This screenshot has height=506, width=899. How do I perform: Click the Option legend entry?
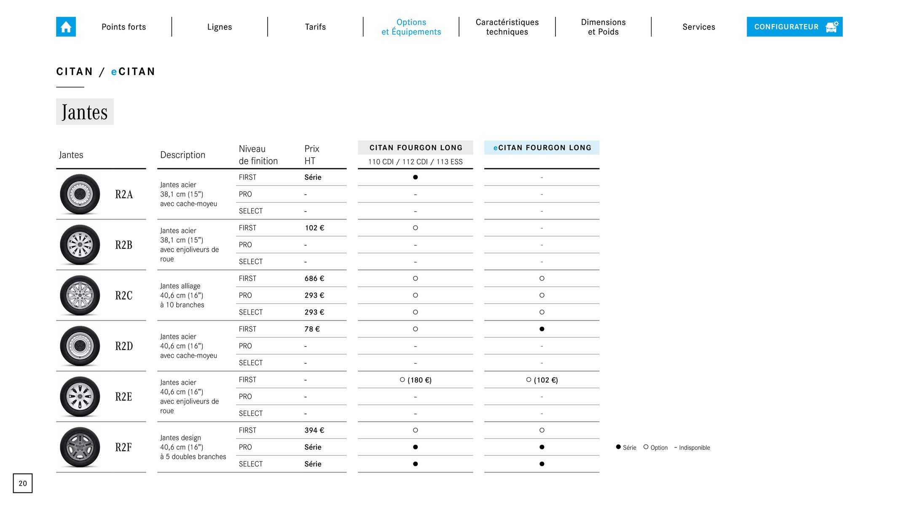[x=656, y=447]
